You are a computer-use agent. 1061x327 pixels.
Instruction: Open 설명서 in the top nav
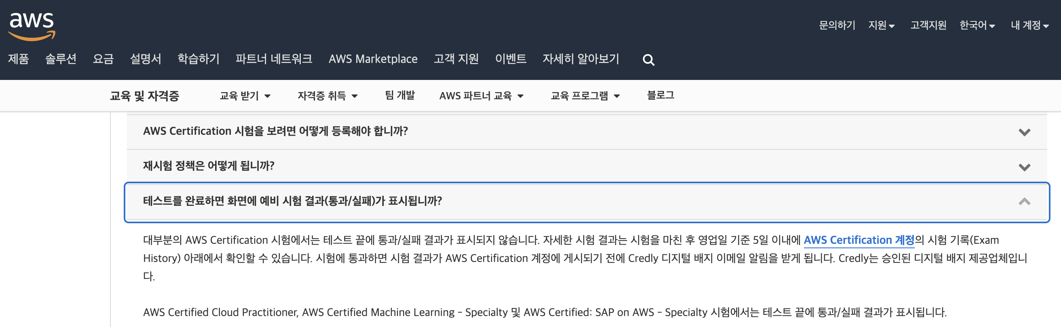tap(146, 59)
